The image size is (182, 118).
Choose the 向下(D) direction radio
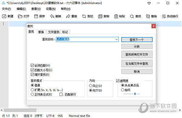pyautogui.click(x=90, y=90)
